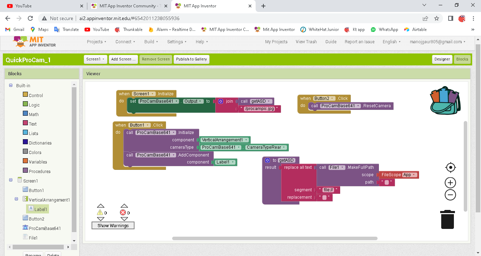
Task: Open the Screen1 dropdown selector
Action: click(95, 59)
